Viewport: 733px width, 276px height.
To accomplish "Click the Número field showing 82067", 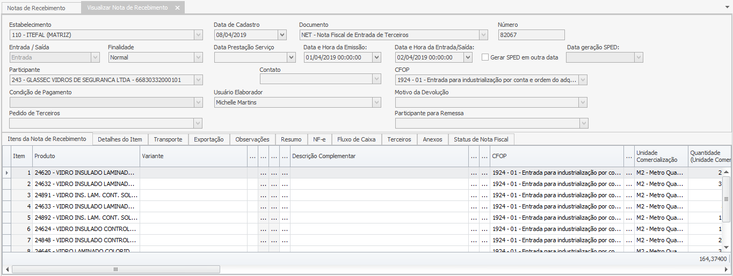I will click(x=531, y=35).
